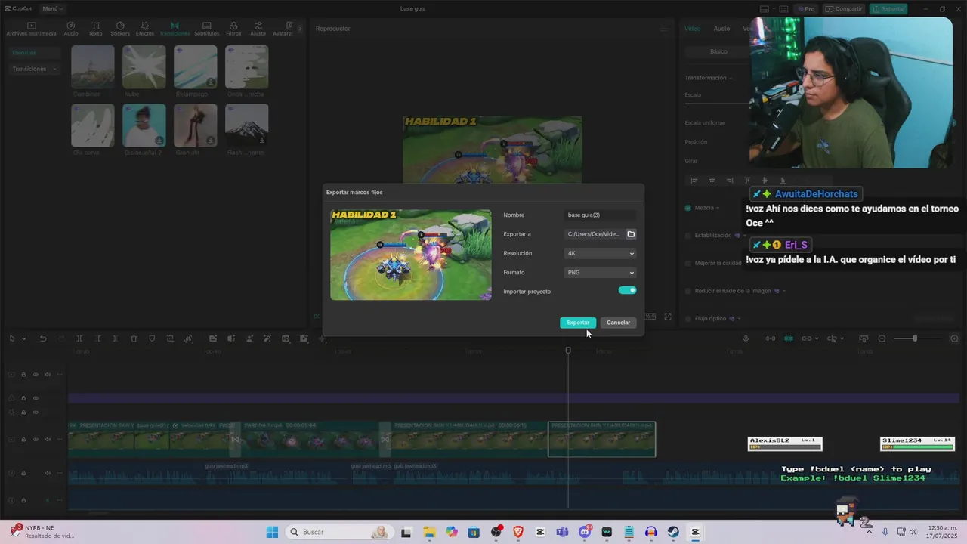Toggle fullscreen preview icon
Image resolution: width=967 pixels, height=544 pixels.
[668, 317]
